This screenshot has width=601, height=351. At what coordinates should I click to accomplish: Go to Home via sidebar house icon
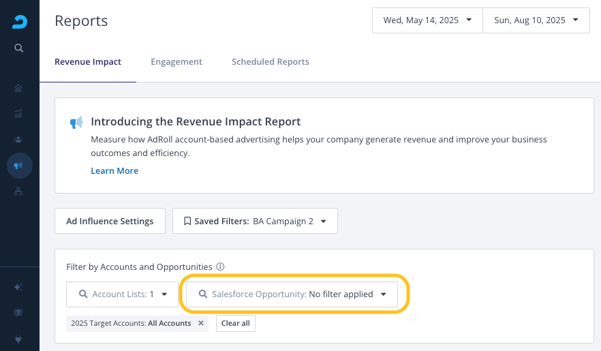tap(19, 88)
